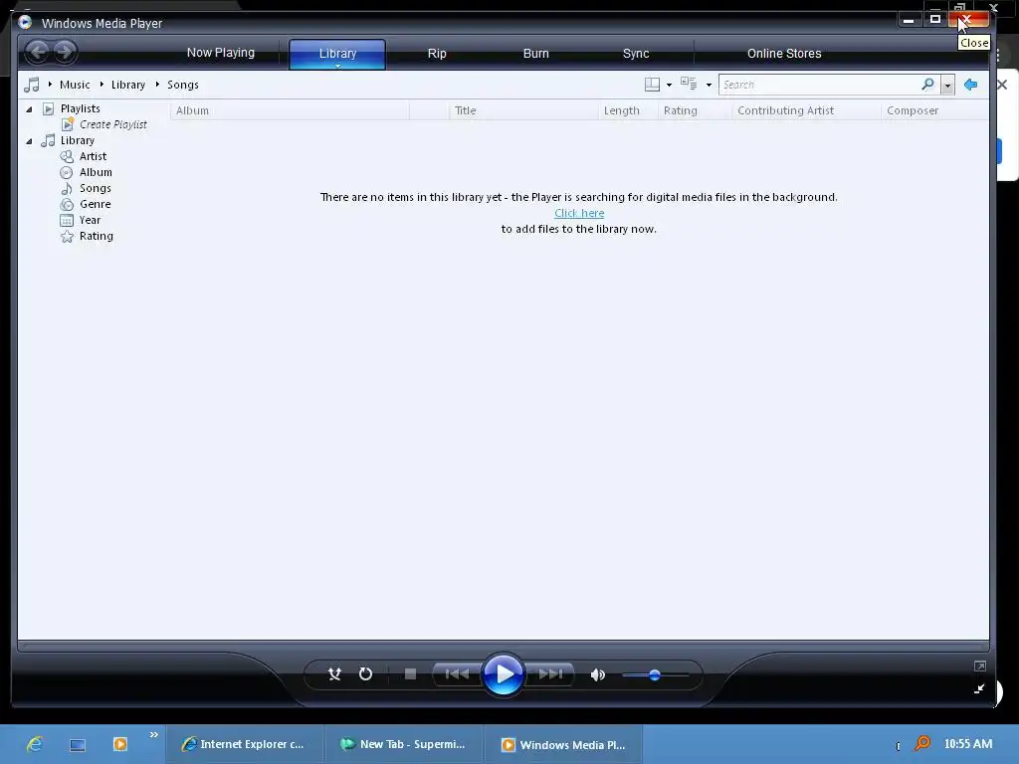Select Album in the library tree
Screen dimensions: 1019x764
coord(96,172)
